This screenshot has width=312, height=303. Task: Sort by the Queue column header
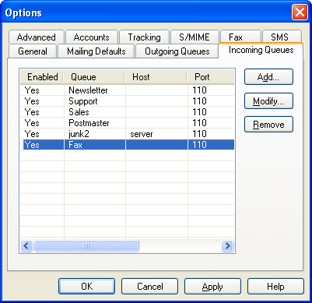pos(94,77)
